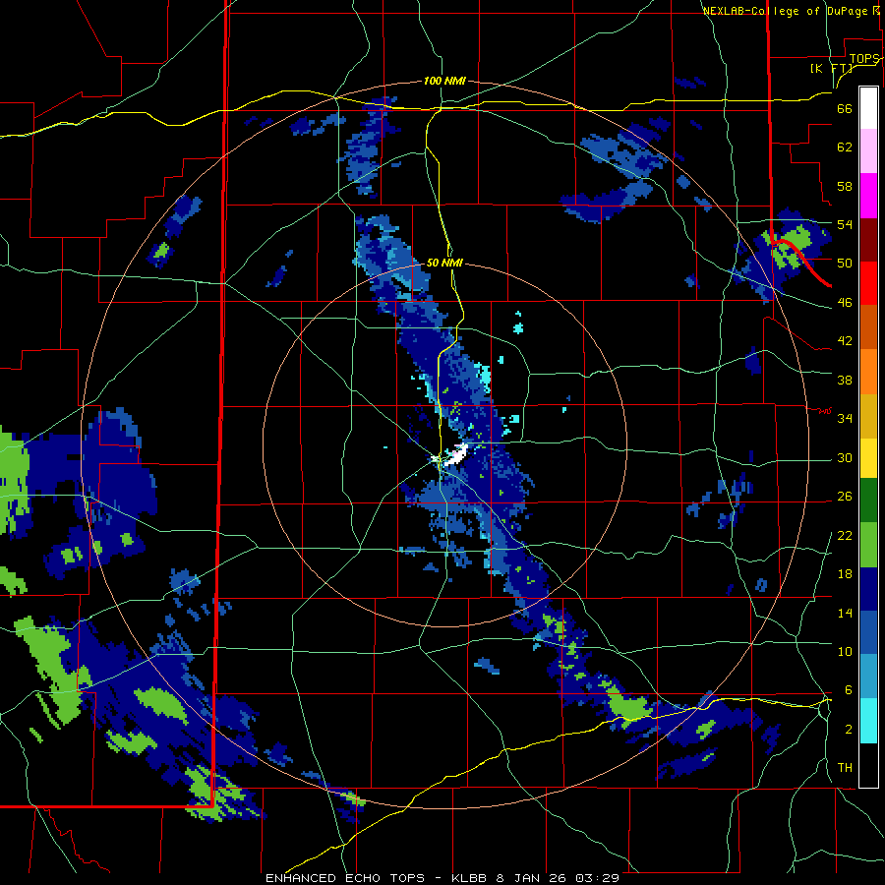Viewport: 885px width, 885px height.
Task: Click the NEXLAB-College of DuPage credit
Action: pyautogui.click(x=791, y=11)
